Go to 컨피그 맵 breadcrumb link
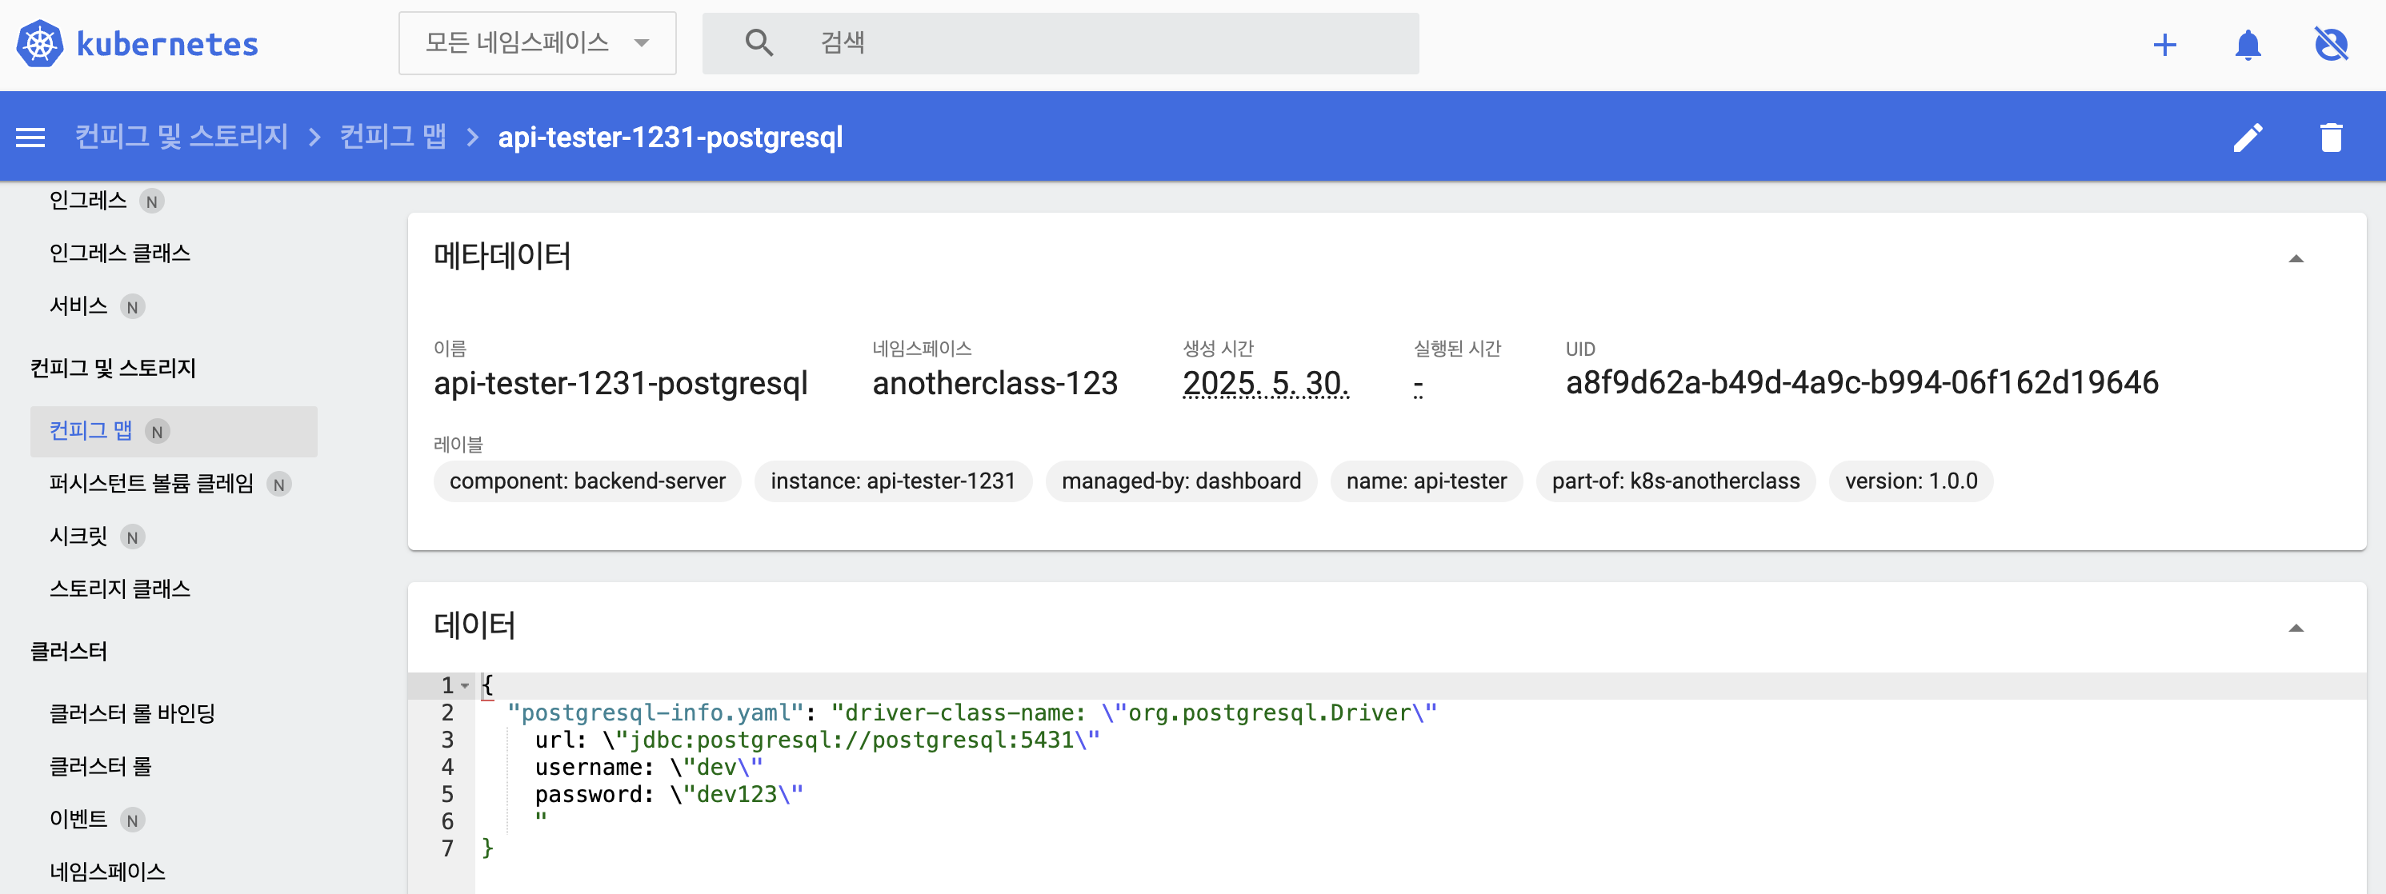 point(393,137)
